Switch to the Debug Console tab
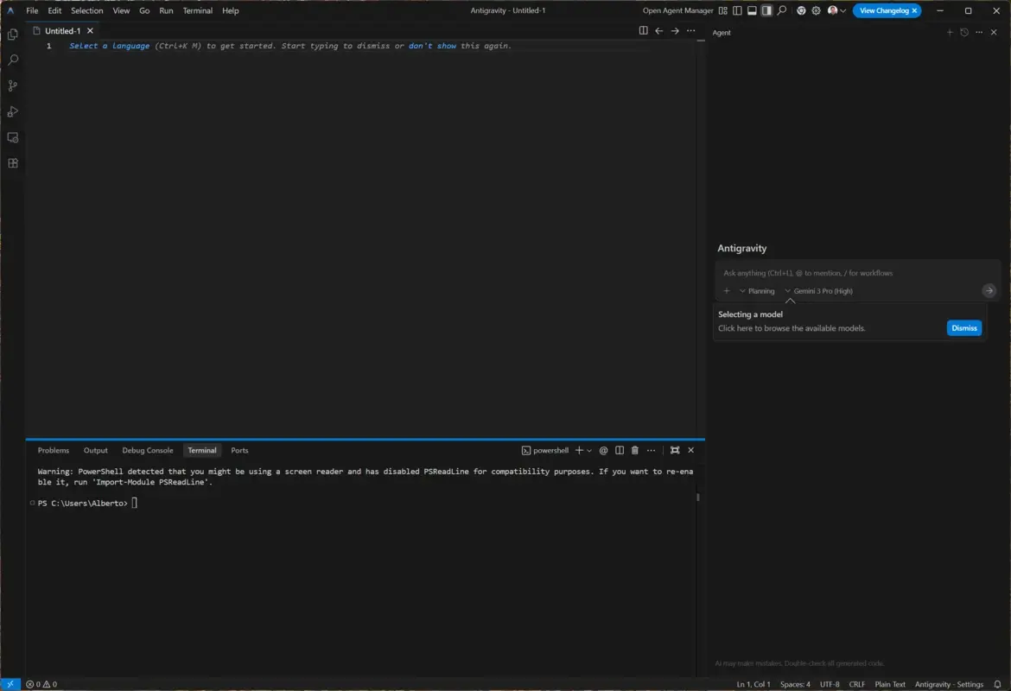 147,449
